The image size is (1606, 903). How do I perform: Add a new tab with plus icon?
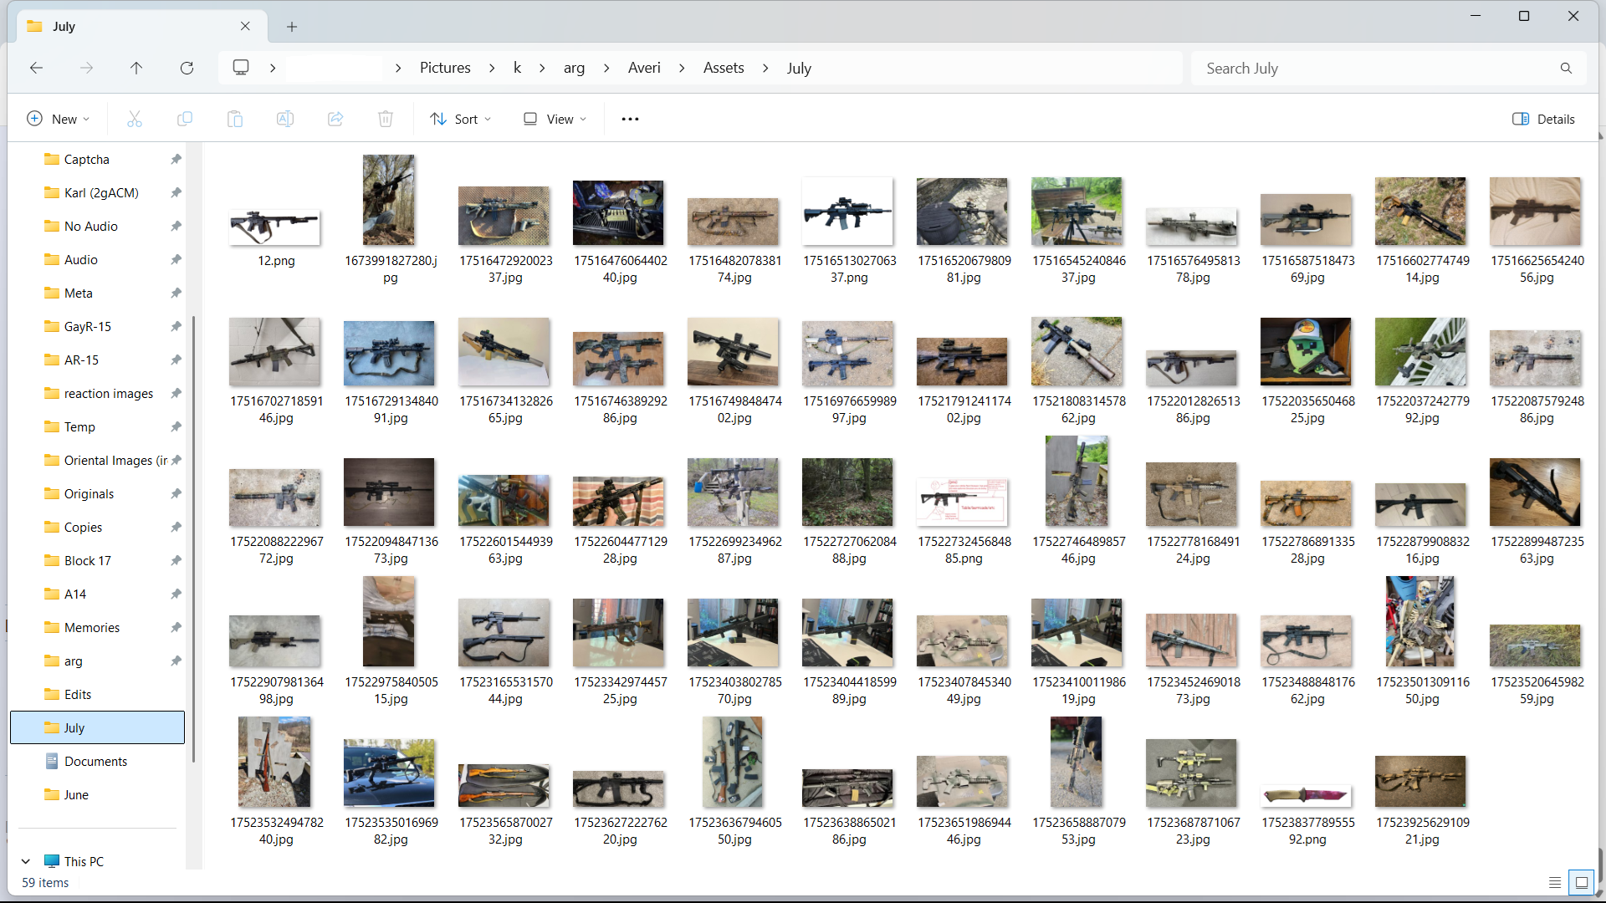coord(292,27)
